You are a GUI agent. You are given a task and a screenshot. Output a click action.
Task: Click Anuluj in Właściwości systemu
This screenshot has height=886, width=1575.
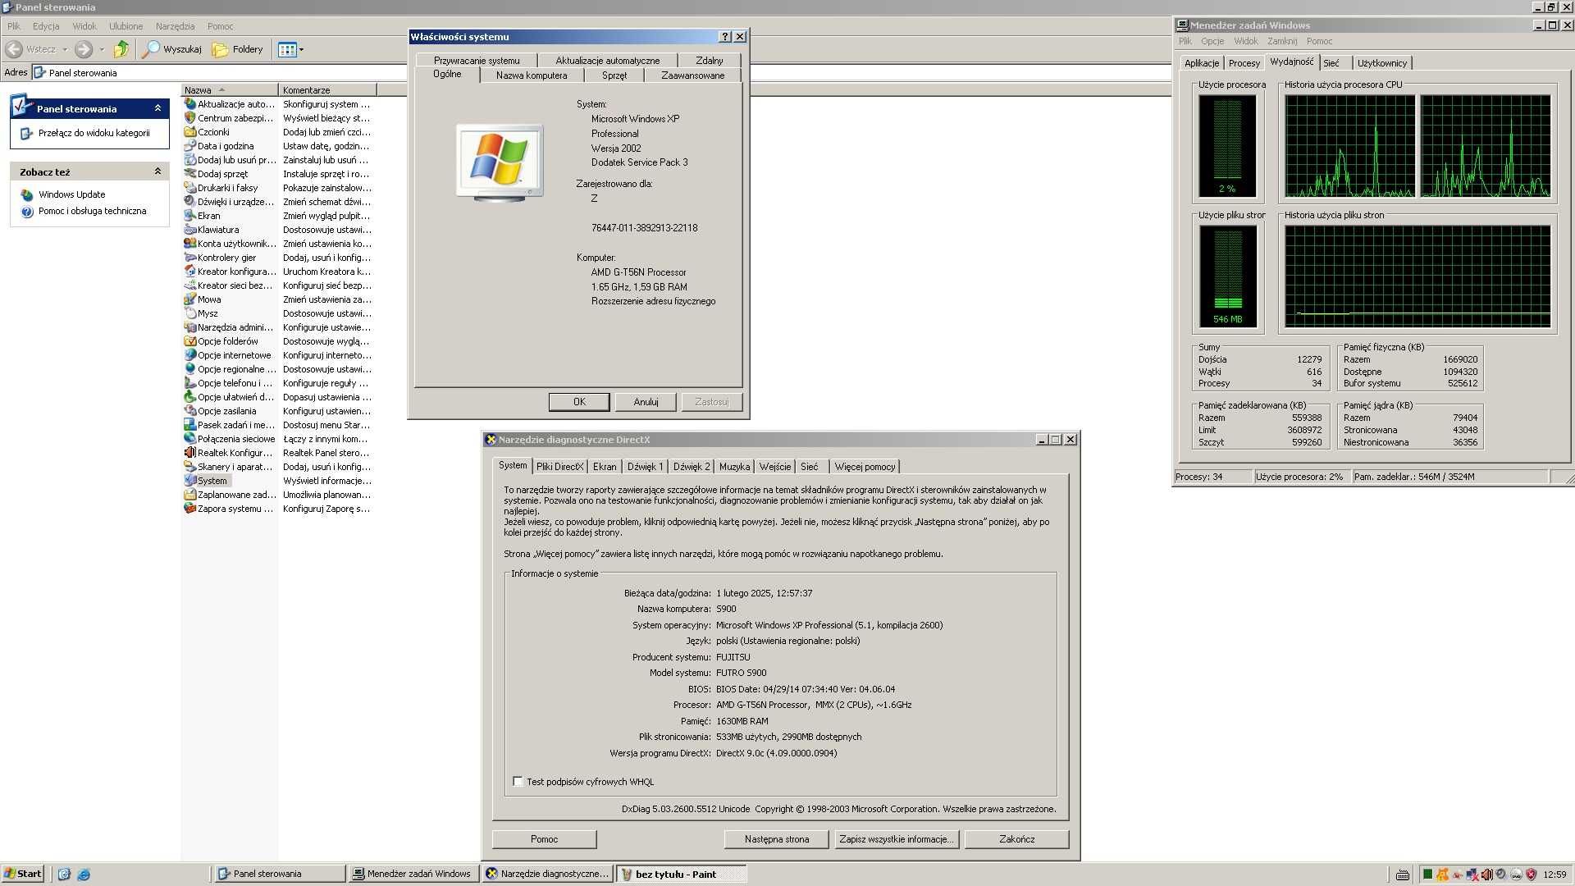[x=646, y=402]
